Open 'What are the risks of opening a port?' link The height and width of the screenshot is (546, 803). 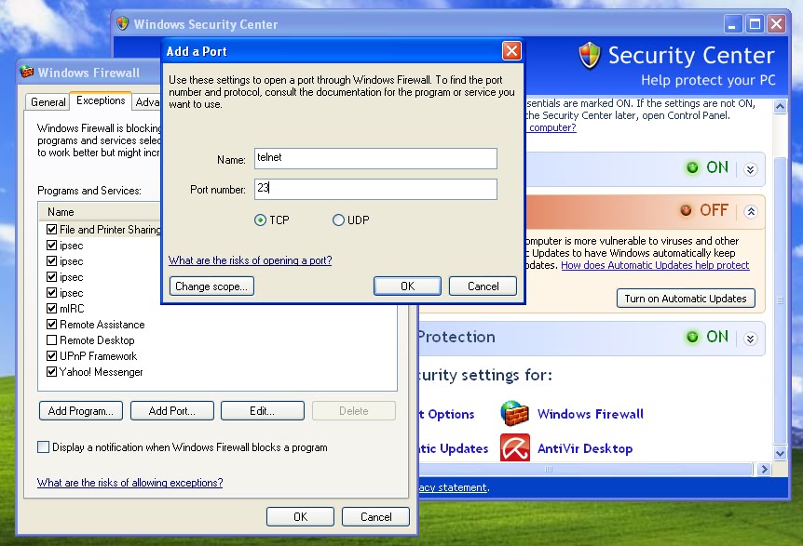[x=250, y=260]
